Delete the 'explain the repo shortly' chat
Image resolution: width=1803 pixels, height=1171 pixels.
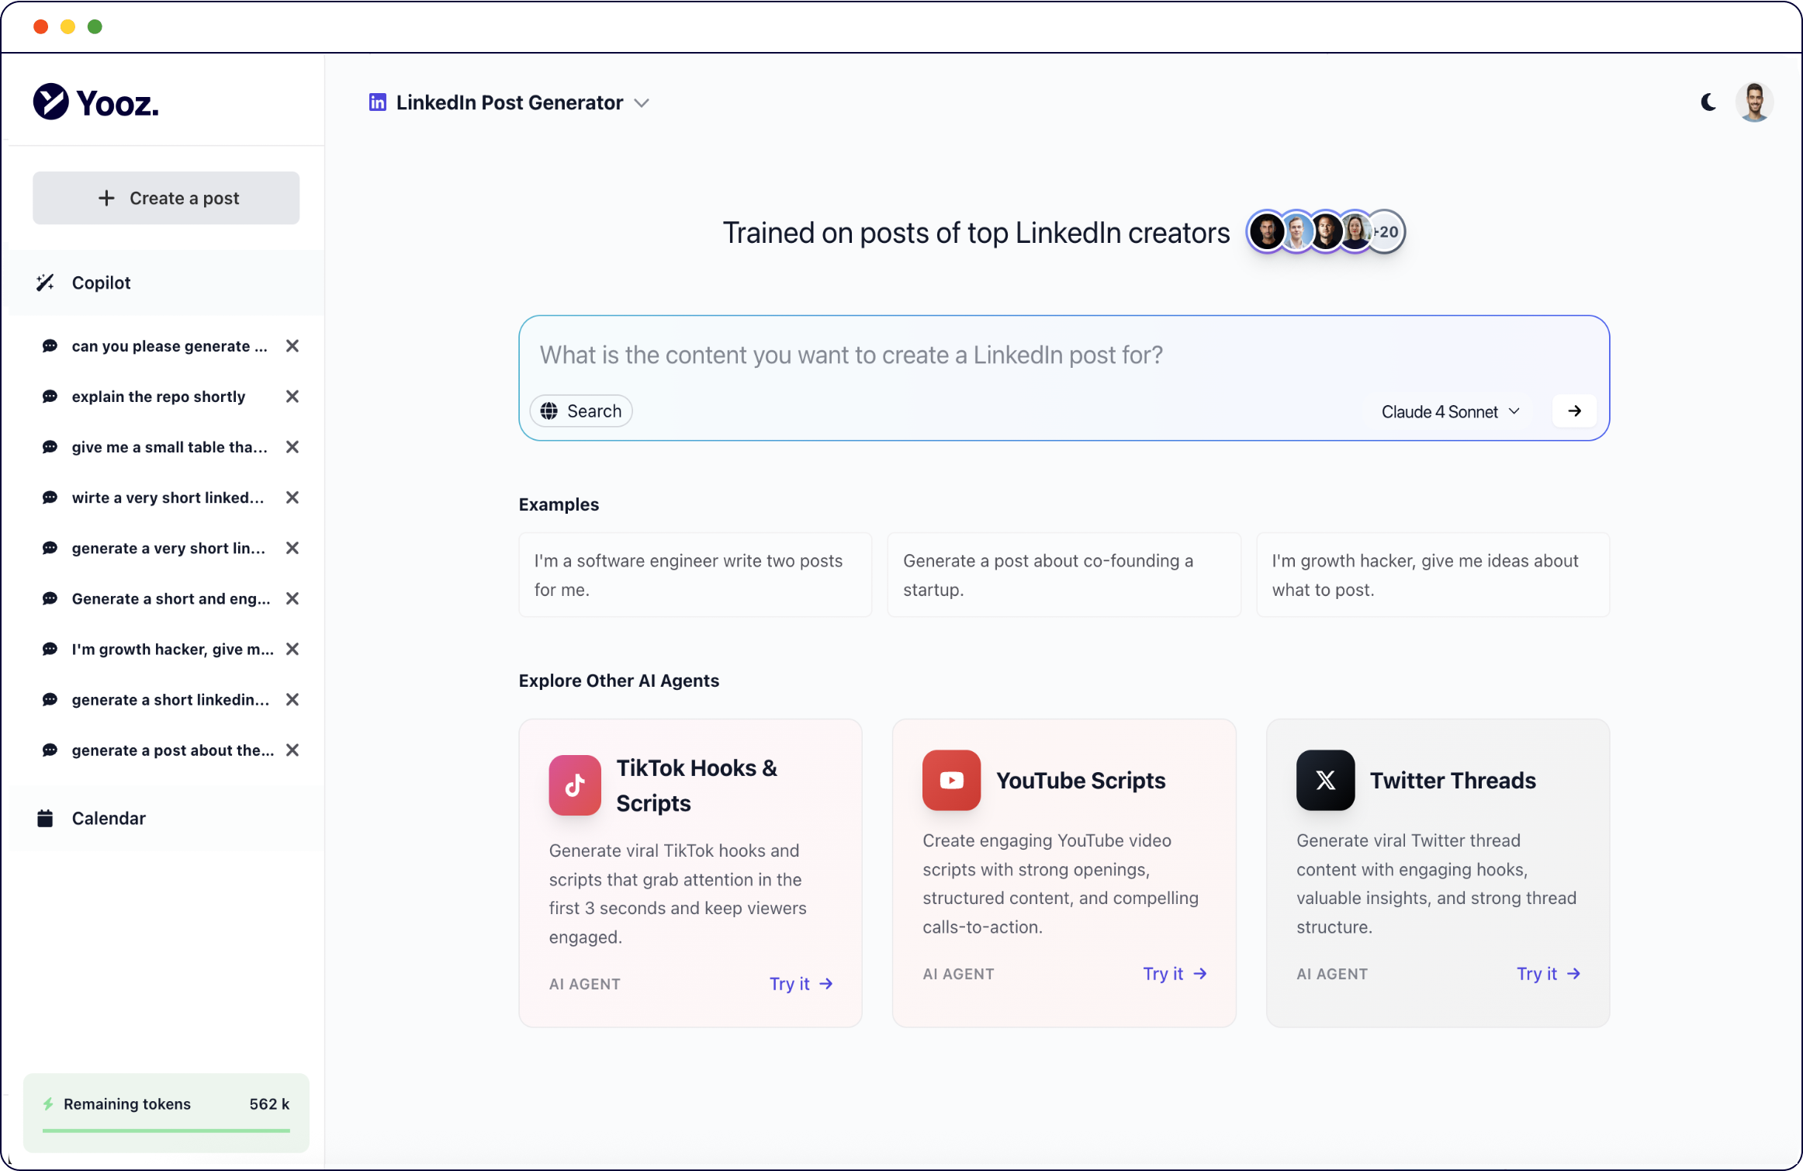(292, 397)
